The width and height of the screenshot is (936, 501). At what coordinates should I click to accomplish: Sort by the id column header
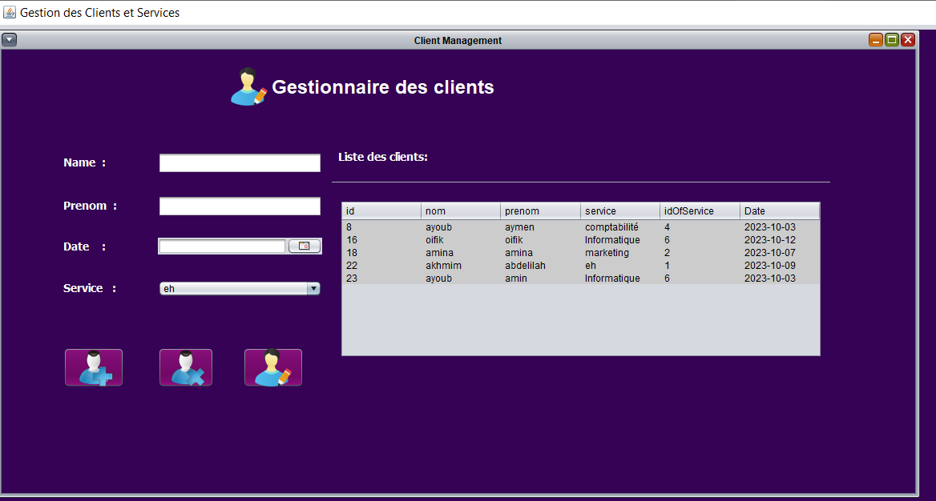click(x=381, y=211)
